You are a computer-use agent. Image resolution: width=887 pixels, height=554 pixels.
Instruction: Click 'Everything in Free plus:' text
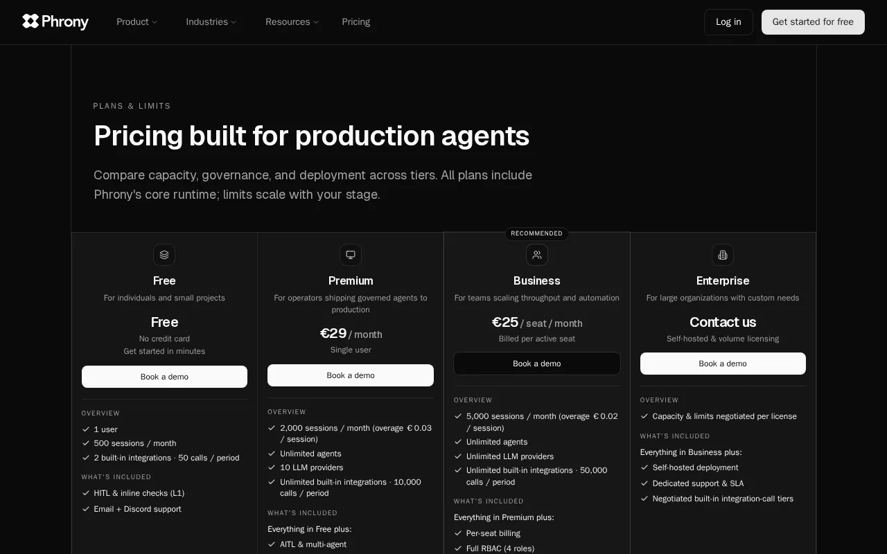[310, 529]
